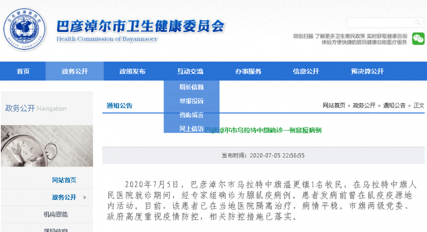Expand the 互动交流 navigation menu
This screenshot has height=232, width=427.
point(191,71)
